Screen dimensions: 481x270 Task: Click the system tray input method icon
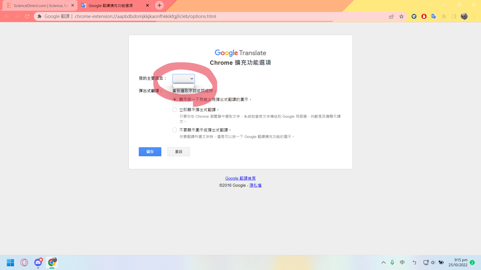(x=402, y=262)
